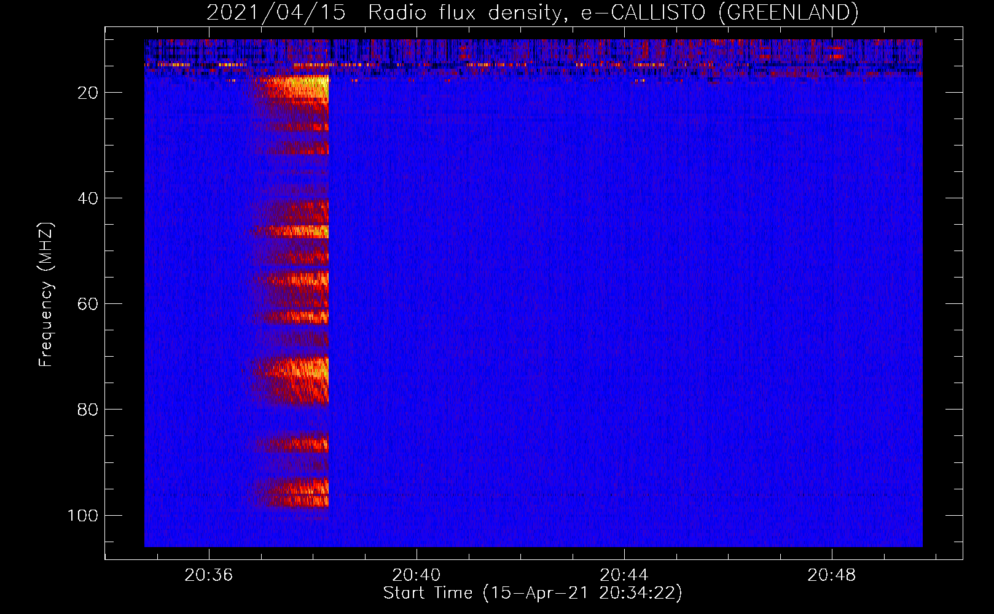This screenshot has width=994, height=614.
Task: Click the "Frequency (MHZ)" axis label
Action: click(x=46, y=295)
